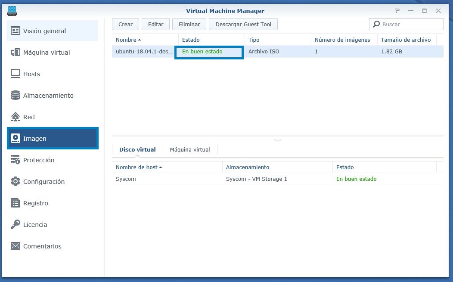Select the Máquina virtual sidebar icon

[16, 52]
